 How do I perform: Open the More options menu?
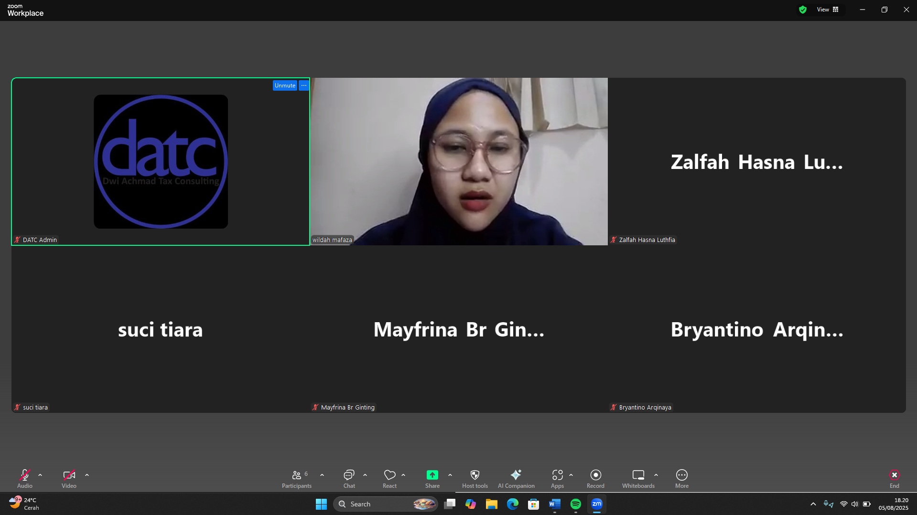pyautogui.click(x=681, y=478)
